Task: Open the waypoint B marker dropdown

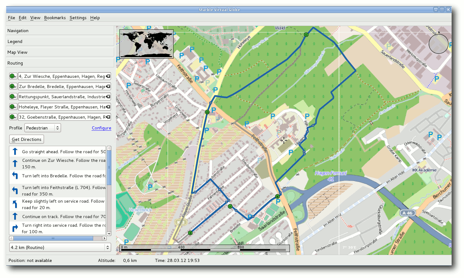Action: (x=13, y=86)
